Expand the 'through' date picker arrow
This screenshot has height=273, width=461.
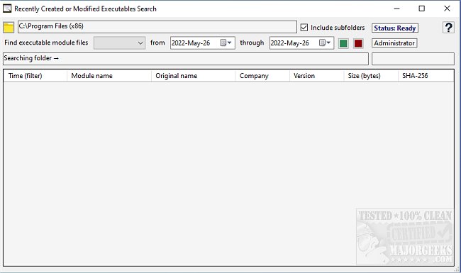[x=328, y=43]
